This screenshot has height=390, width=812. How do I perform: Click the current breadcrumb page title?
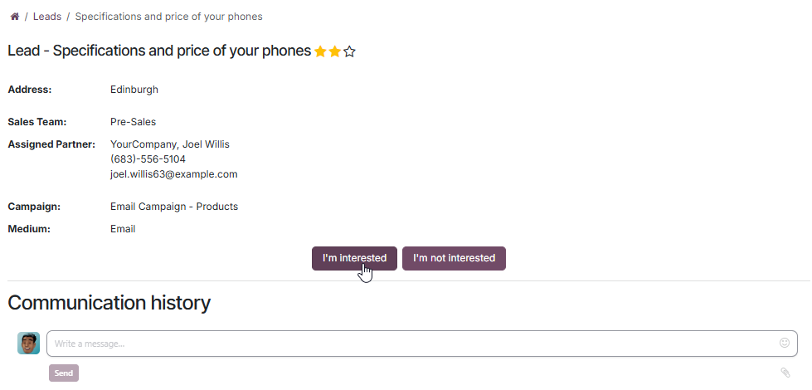point(168,17)
